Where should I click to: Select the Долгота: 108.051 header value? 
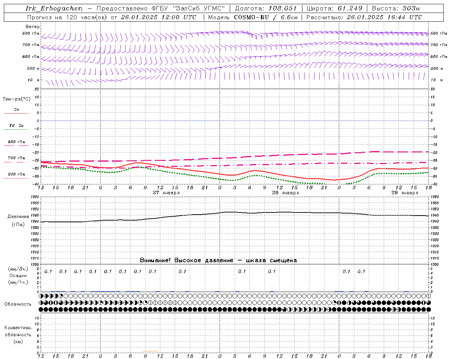click(266, 8)
